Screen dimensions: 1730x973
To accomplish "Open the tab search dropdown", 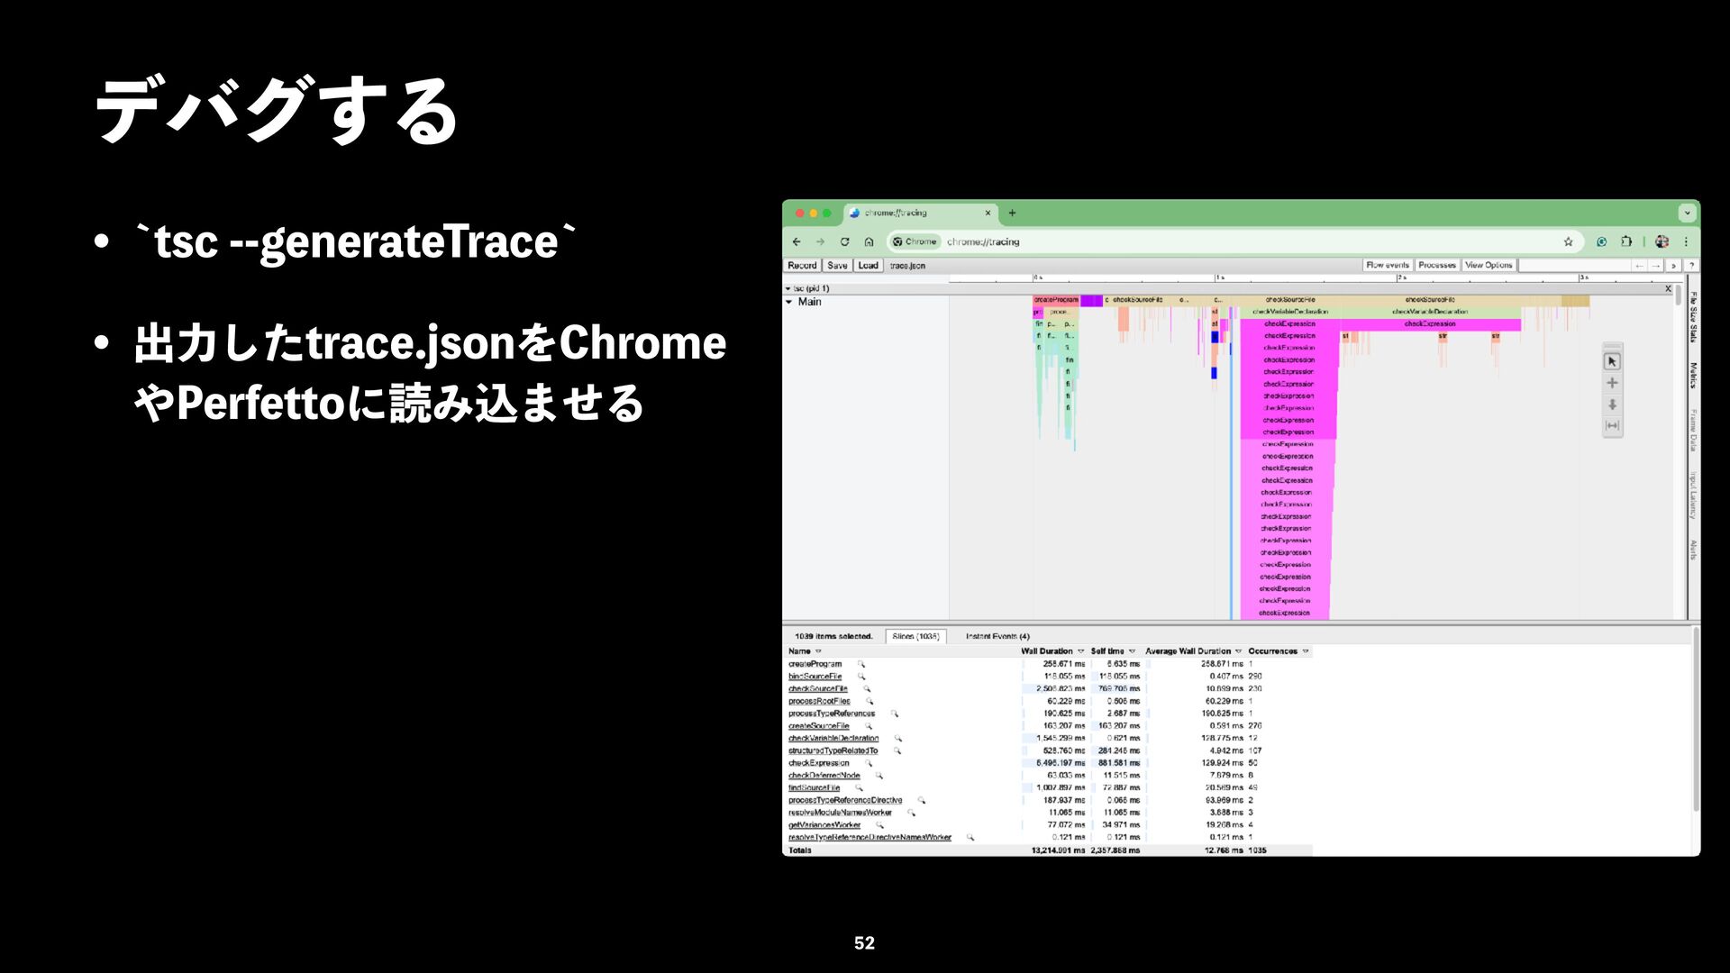I will tap(1687, 214).
